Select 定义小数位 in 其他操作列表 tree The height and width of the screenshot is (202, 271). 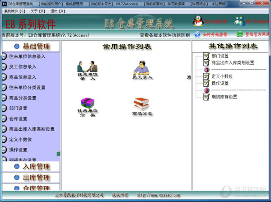pos(222,76)
